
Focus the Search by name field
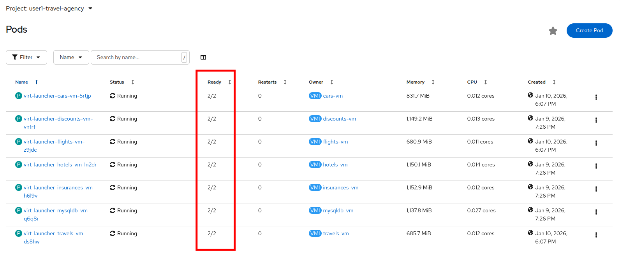pos(136,57)
